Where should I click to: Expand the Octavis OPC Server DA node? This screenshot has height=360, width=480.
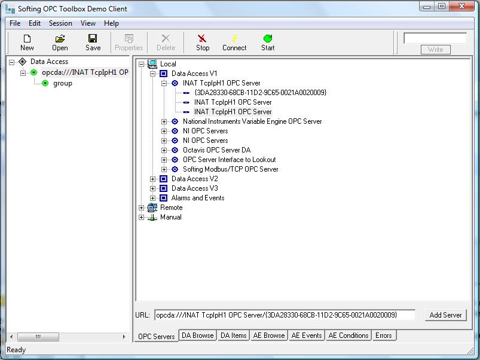tap(164, 150)
